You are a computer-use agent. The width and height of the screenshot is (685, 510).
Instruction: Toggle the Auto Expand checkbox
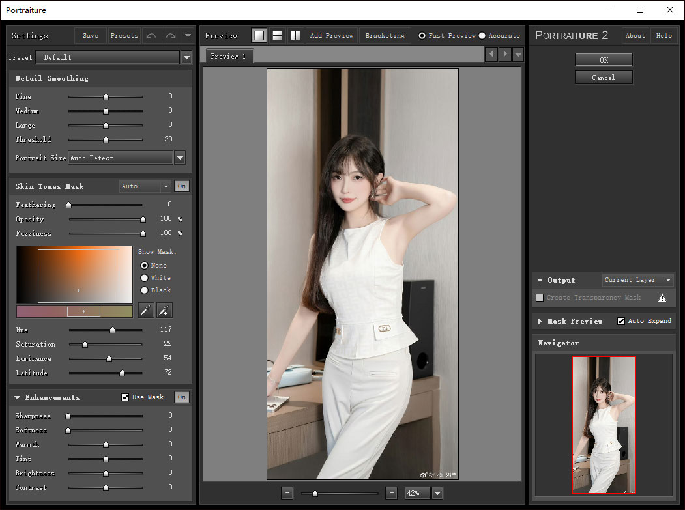click(x=621, y=321)
